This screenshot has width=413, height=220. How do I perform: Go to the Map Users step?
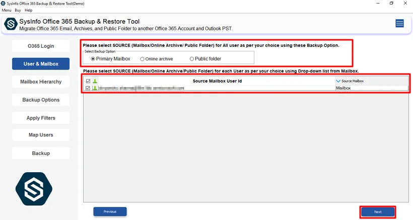pos(41,135)
